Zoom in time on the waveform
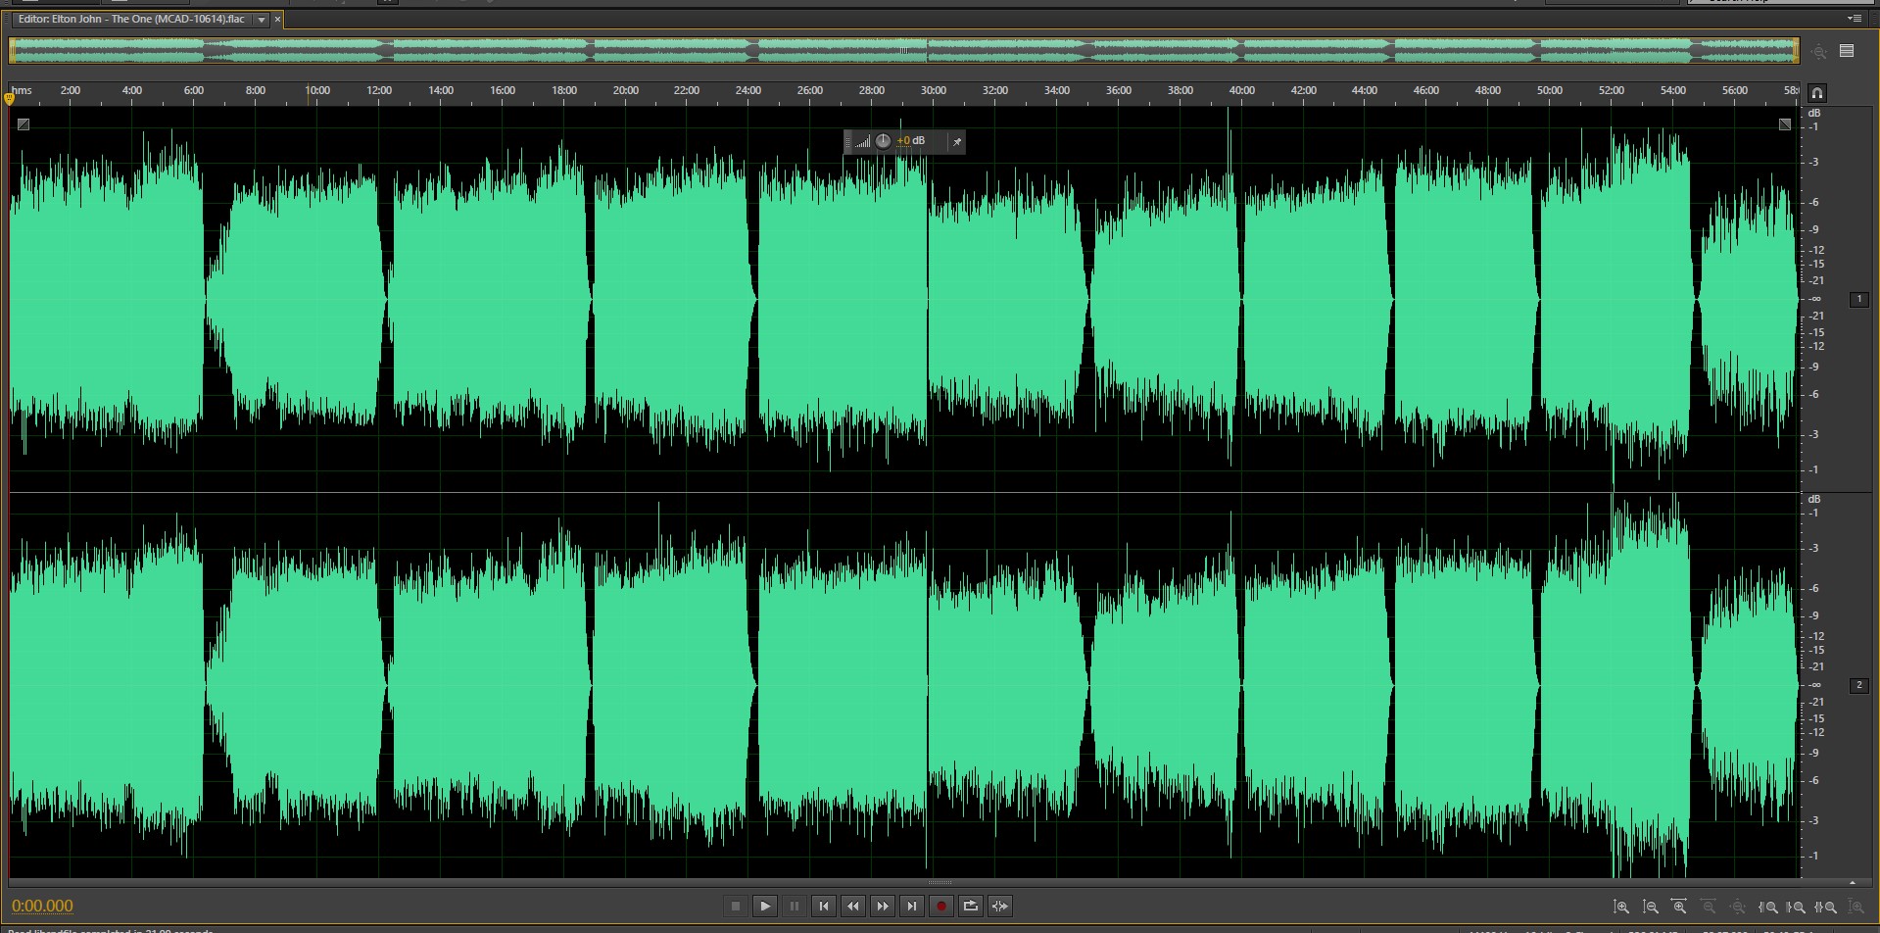This screenshot has width=1880, height=933. [x=1679, y=908]
